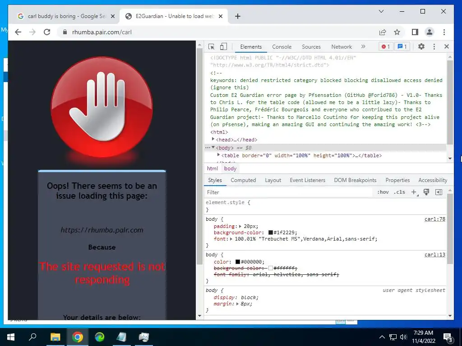462x346 pixels.
Task: Show hidden system tray icons
Action: (x=382, y=337)
